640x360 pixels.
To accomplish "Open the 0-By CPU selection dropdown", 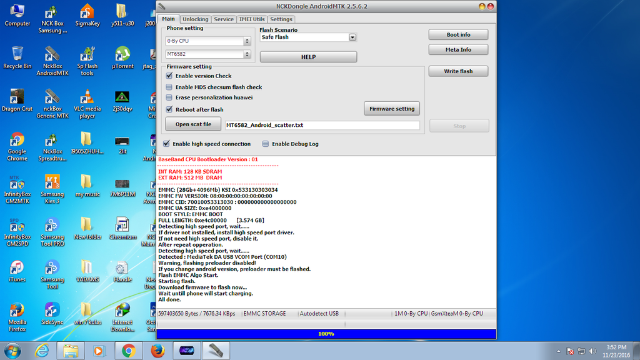I will point(247,41).
